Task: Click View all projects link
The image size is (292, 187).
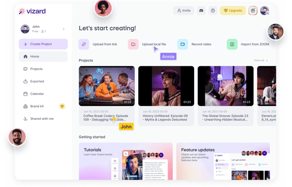Action: (261, 60)
